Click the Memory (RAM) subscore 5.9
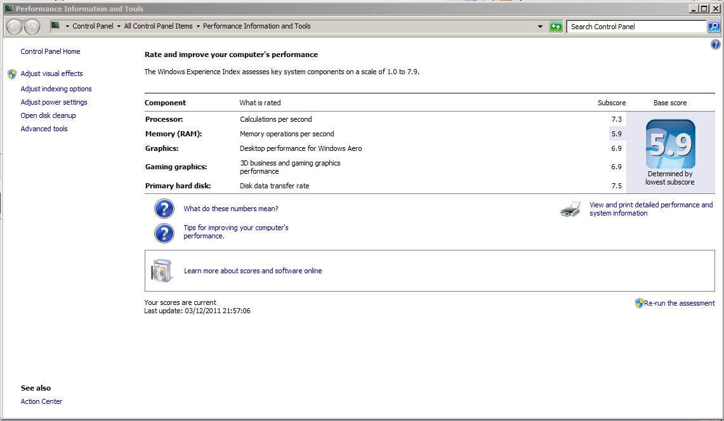 616,134
